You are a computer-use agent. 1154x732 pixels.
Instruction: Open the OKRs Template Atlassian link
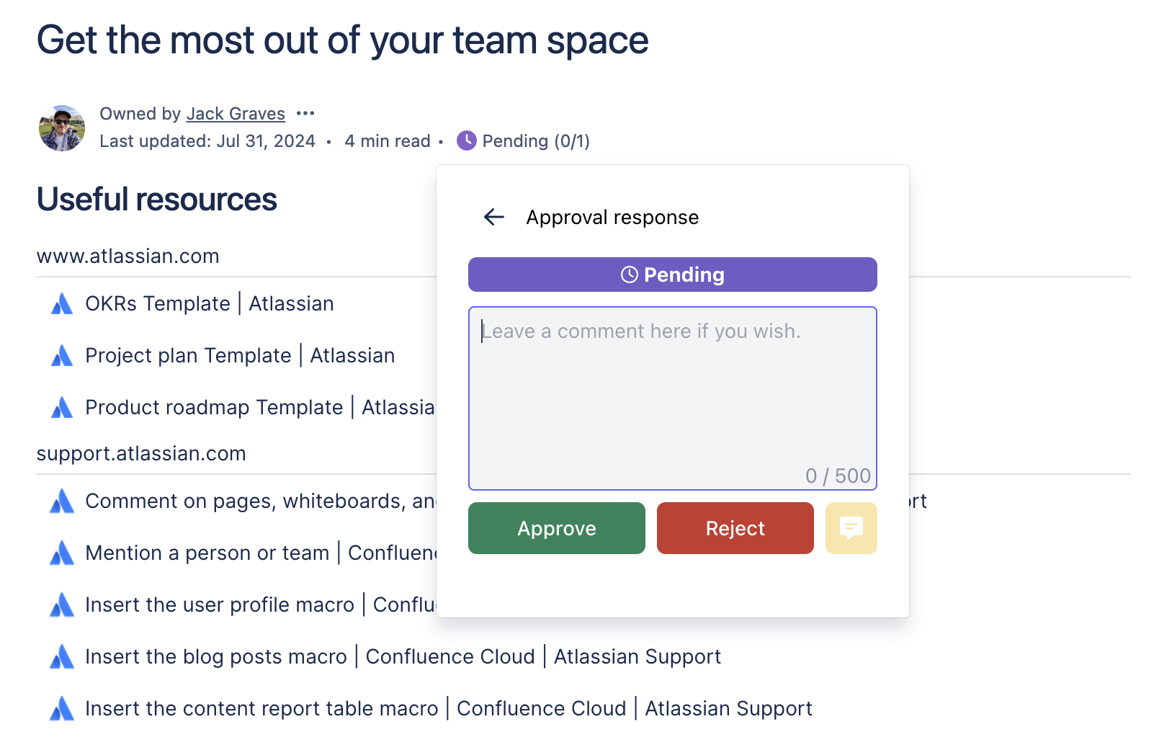pyautogui.click(x=209, y=303)
